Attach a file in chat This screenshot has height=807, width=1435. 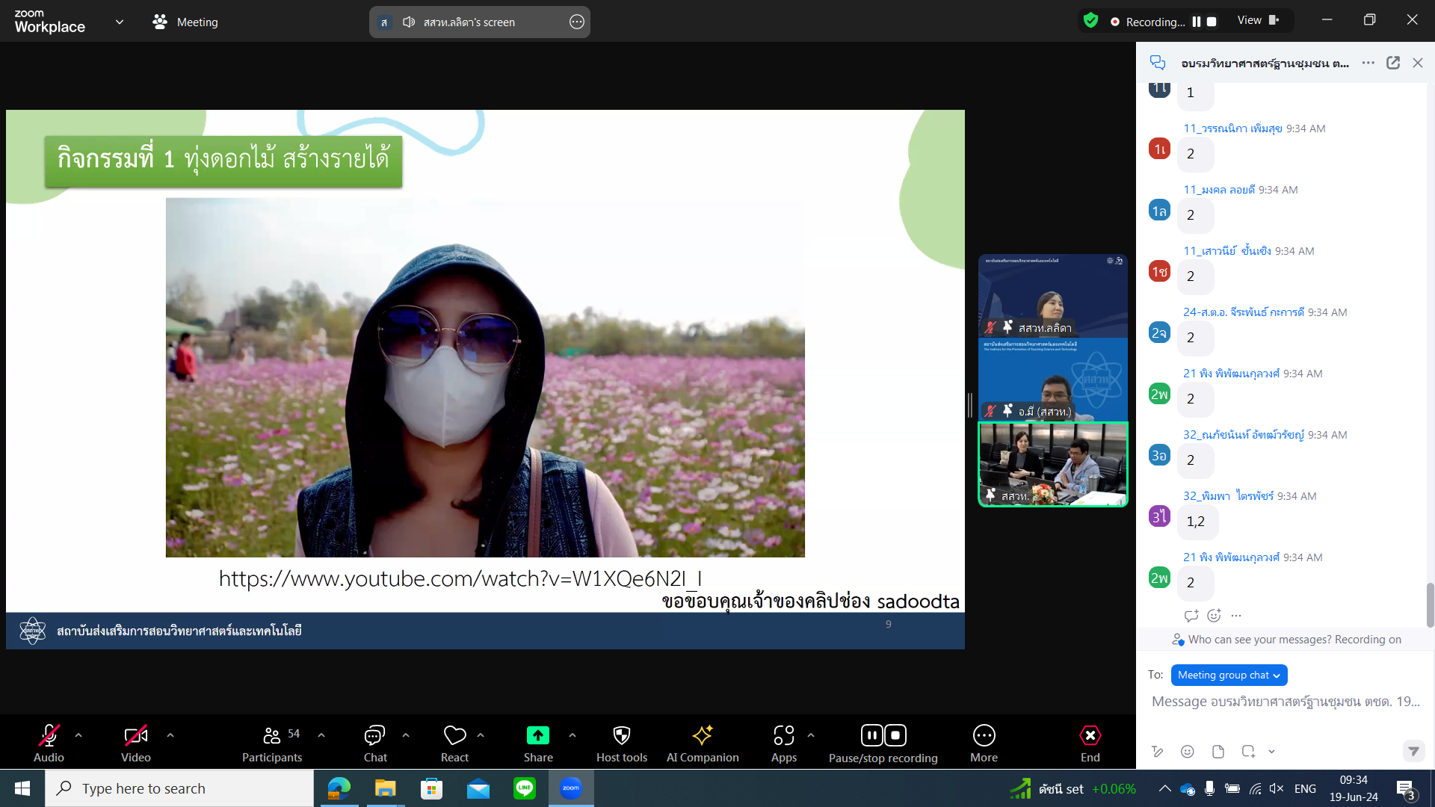[x=1218, y=751]
